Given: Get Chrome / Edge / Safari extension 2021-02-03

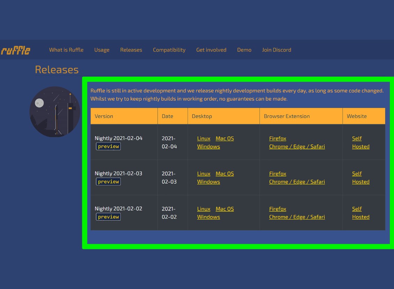Looking at the screenshot, I should pos(297,182).
